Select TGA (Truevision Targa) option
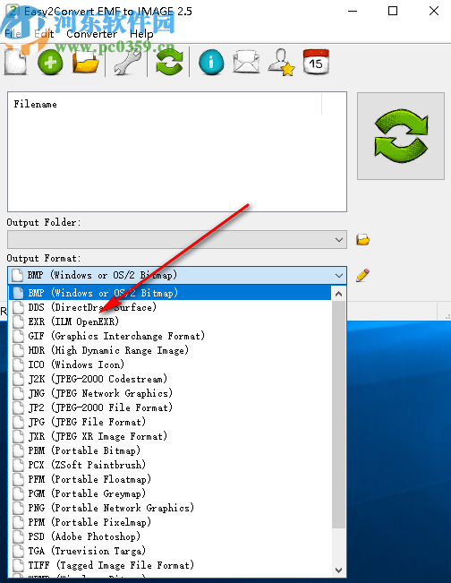 170,551
